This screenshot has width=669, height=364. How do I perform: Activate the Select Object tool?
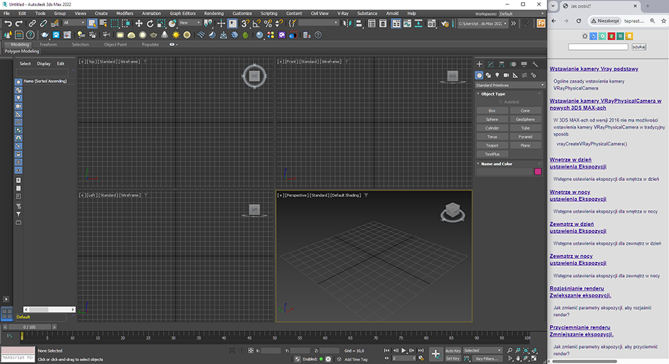click(x=92, y=24)
